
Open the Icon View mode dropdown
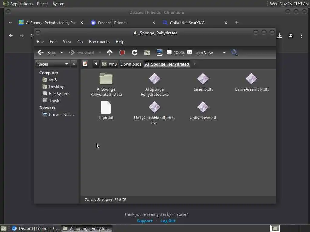210,53
